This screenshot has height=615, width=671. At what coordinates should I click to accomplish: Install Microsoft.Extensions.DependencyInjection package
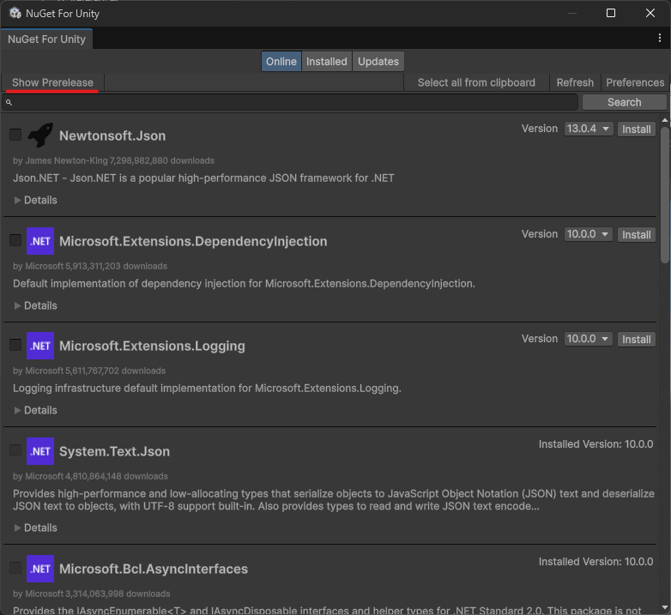[x=637, y=235]
